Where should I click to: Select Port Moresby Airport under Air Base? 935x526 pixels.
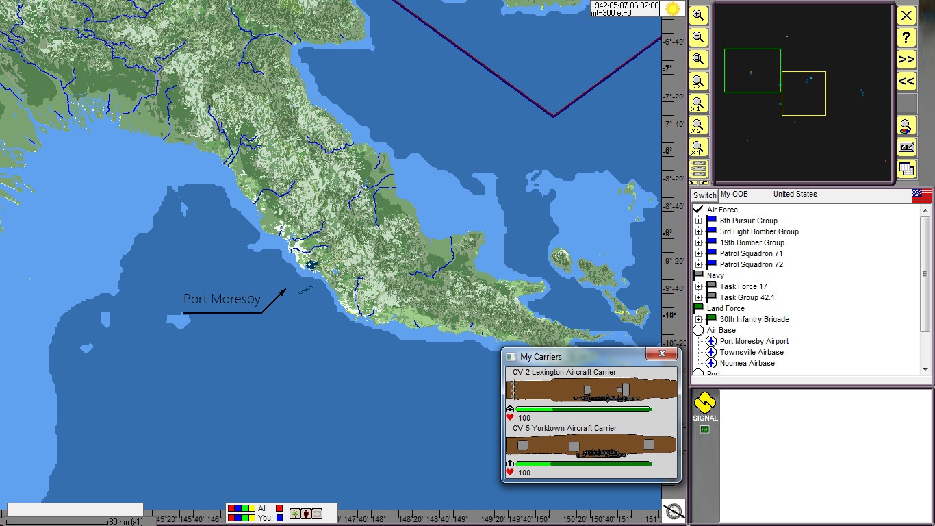coord(754,341)
